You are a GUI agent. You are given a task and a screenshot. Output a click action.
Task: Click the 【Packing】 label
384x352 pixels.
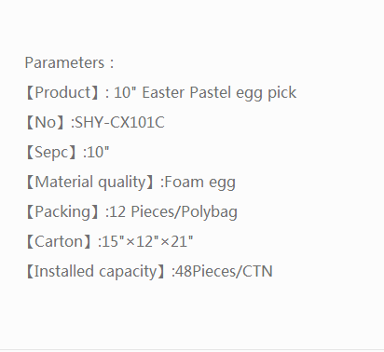point(63,212)
